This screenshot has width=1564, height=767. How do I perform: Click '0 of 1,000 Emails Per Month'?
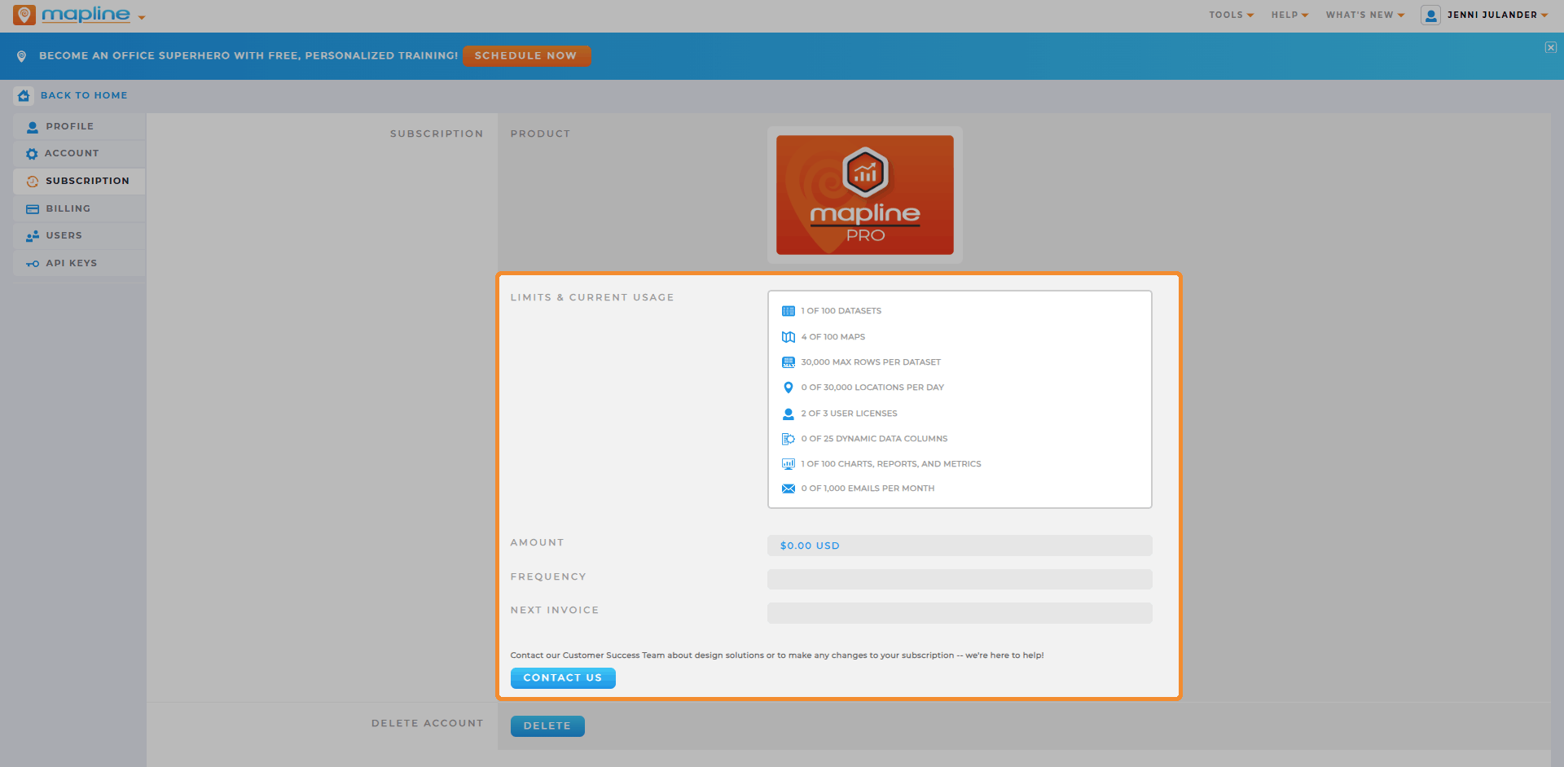pyautogui.click(x=868, y=489)
